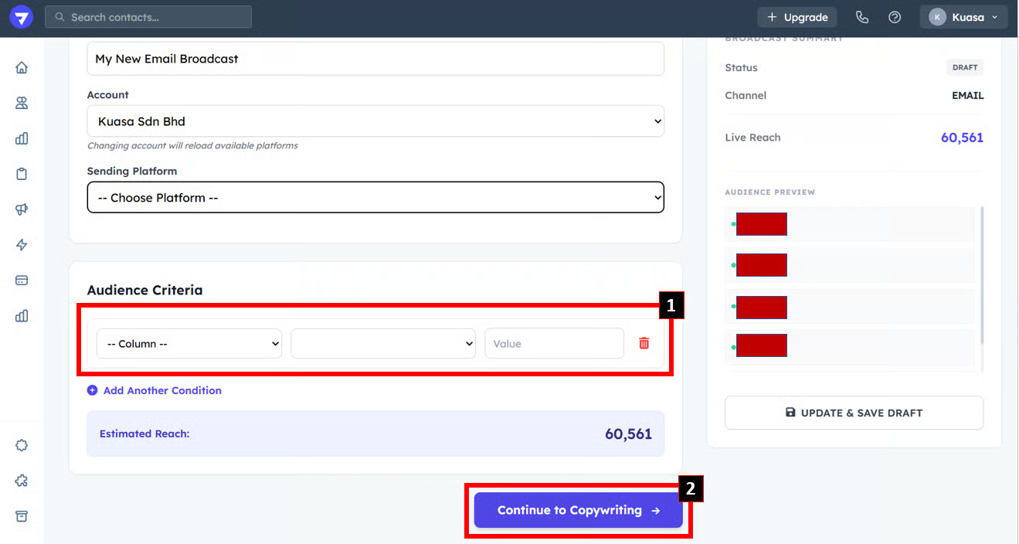Open contacts via the people icon
This screenshot has width=1019, height=544.
coord(22,103)
